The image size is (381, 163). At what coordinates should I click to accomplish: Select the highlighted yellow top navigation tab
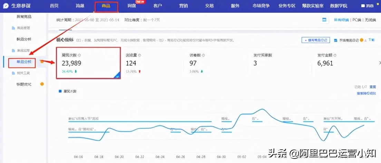[x=106, y=7]
